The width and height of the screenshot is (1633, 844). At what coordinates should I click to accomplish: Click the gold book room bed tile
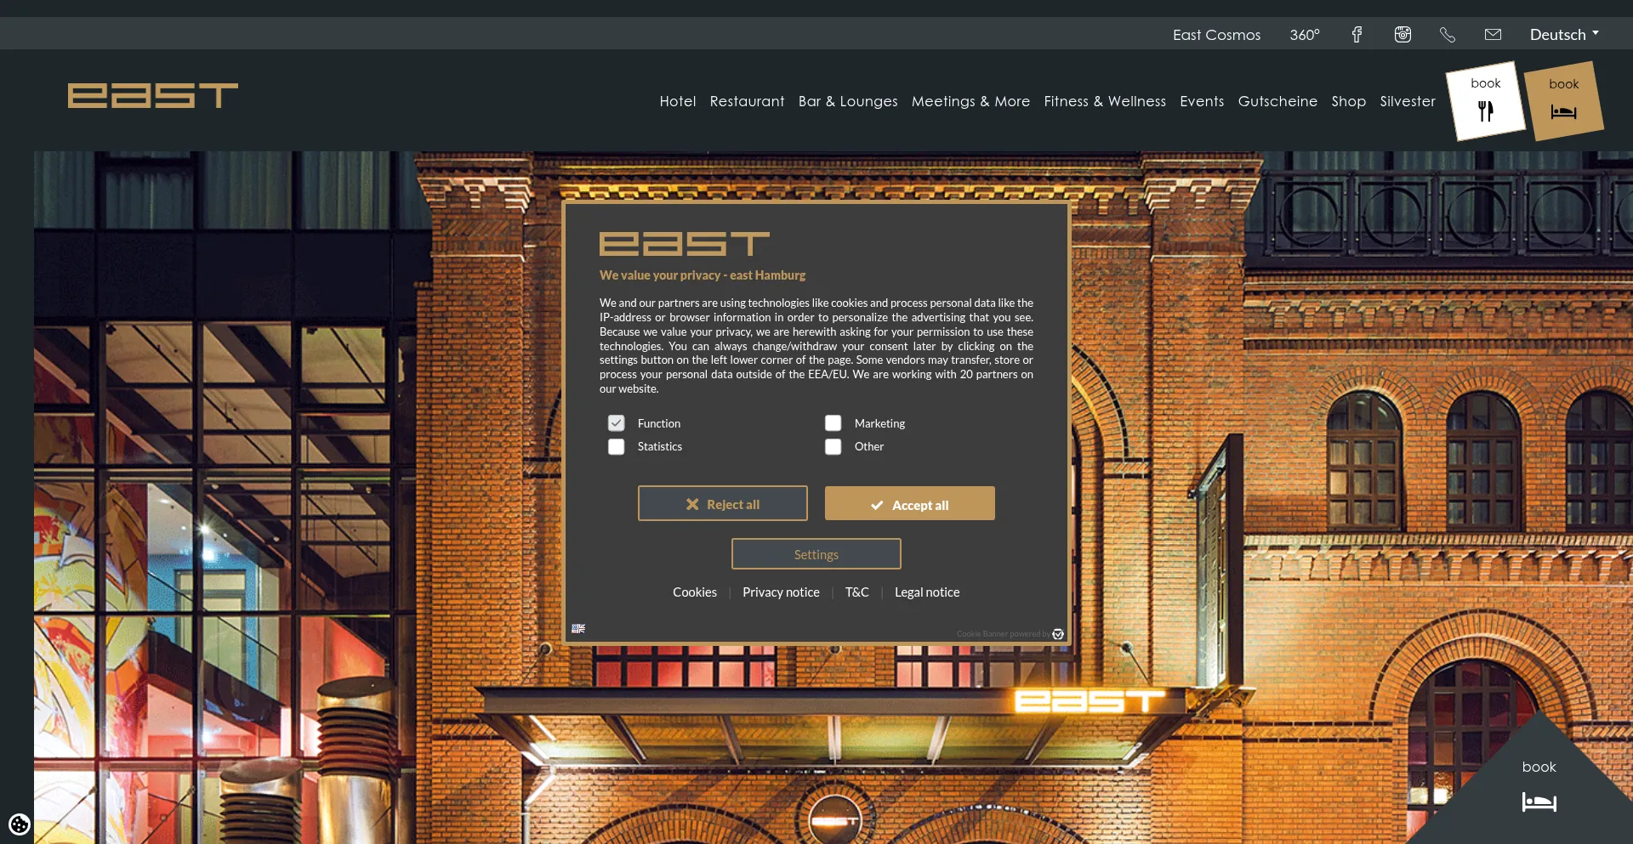1563,101
